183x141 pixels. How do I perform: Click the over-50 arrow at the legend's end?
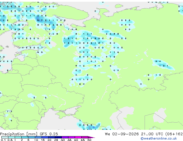(x=91, y=137)
